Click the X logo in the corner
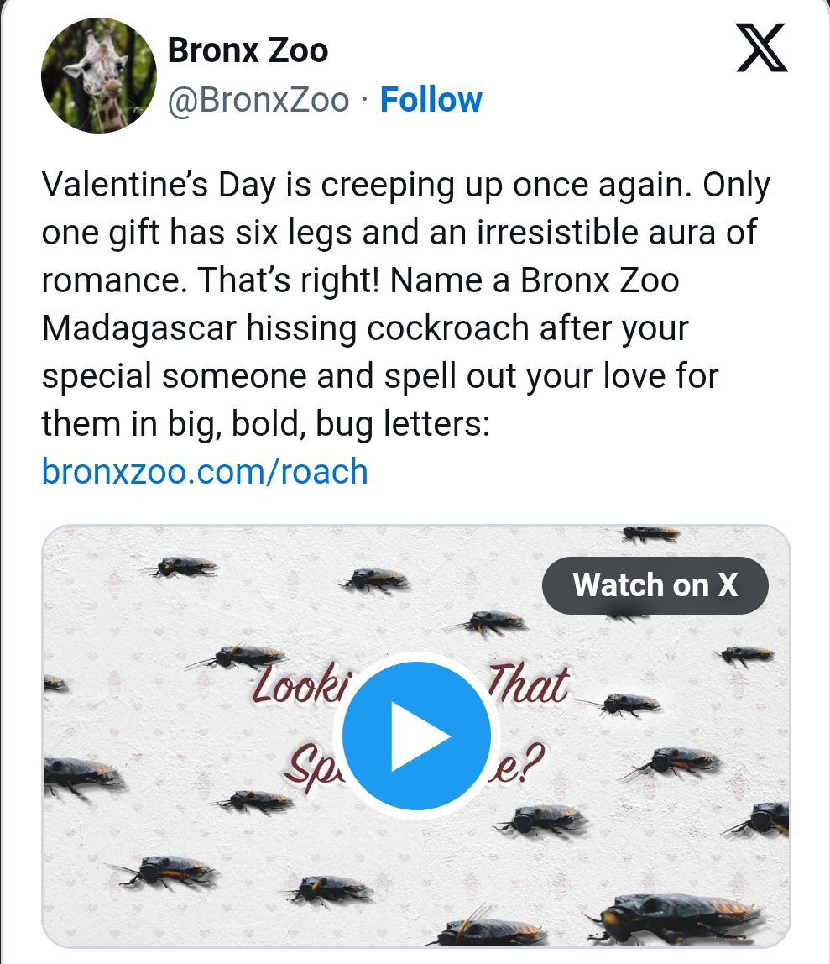Viewport: 830px width, 964px height. 761,49
